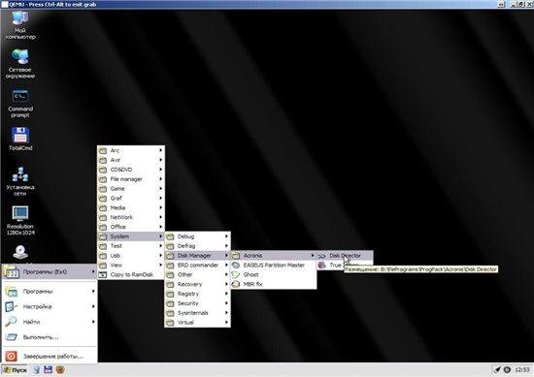Image resolution: width=534 pixels, height=377 pixels.
Task: Launch Ghost from Disk Manager submenu
Action: click(274, 274)
